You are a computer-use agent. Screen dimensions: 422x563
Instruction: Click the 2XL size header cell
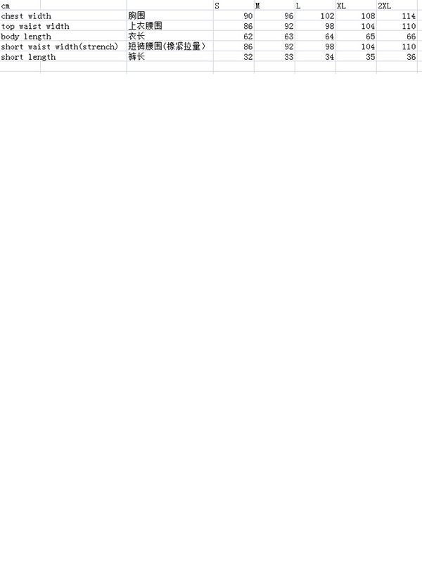pyautogui.click(x=397, y=6)
